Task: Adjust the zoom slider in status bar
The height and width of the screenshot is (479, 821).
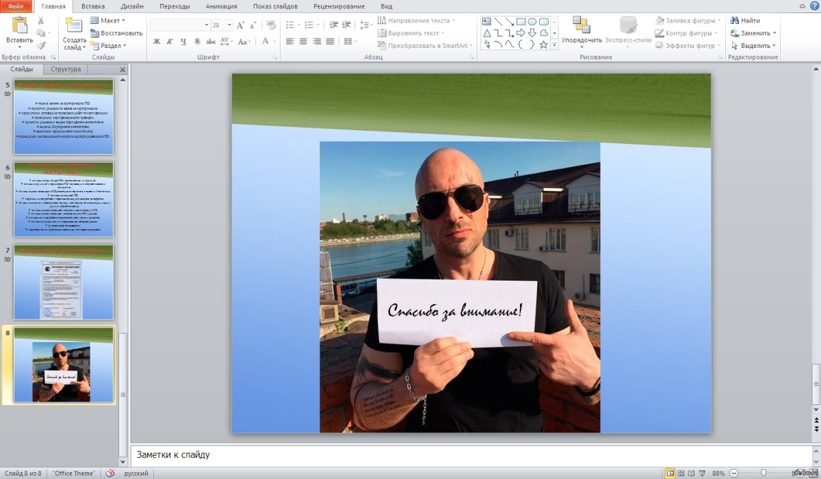Action: point(764,473)
